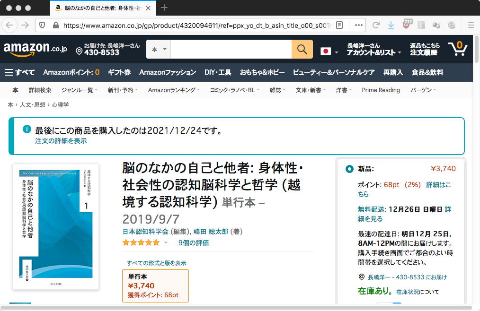Focus the Amazon search text field
The height and width of the screenshot is (311, 480).
pyautogui.click(x=231, y=49)
